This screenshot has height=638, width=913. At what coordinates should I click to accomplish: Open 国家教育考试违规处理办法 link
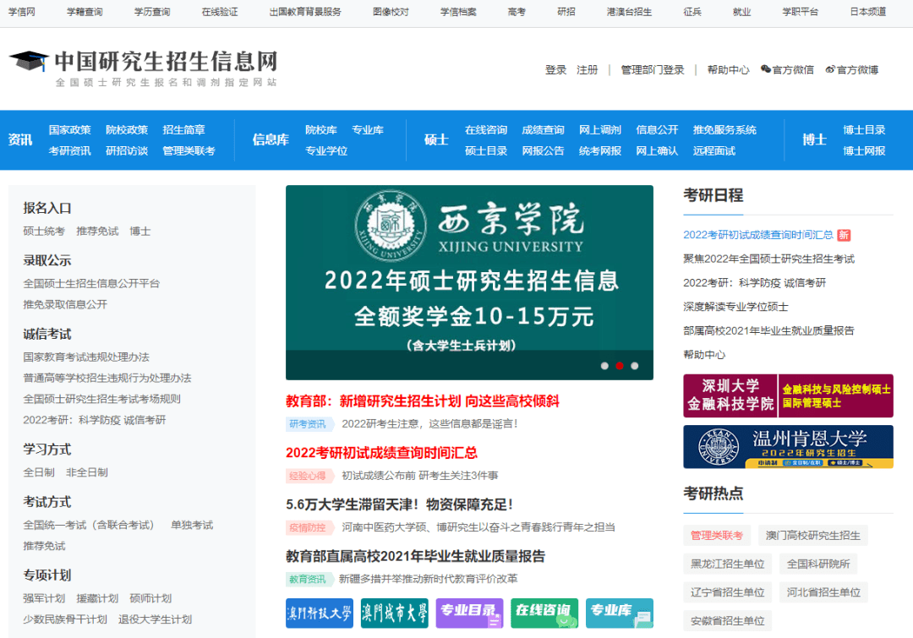[x=86, y=357]
